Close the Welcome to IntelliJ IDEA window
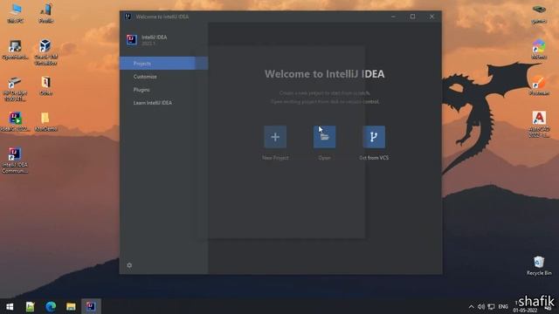This screenshot has width=559, height=314. click(431, 17)
